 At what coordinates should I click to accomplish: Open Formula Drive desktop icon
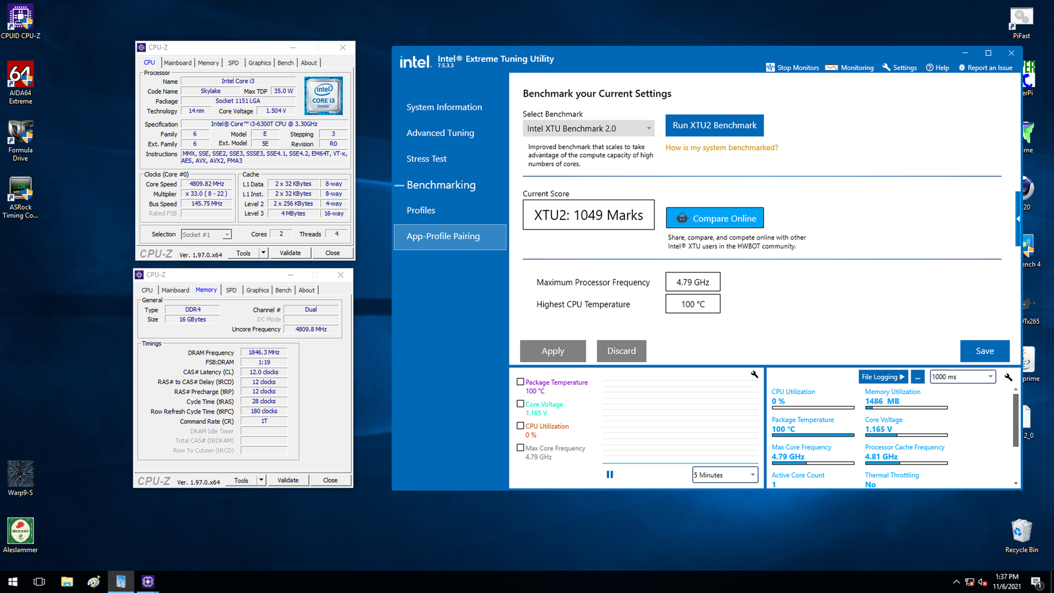20,141
